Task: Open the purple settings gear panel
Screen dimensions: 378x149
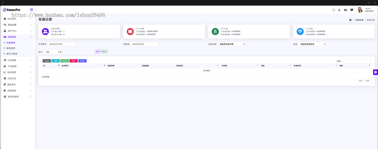Action: click(x=375, y=72)
